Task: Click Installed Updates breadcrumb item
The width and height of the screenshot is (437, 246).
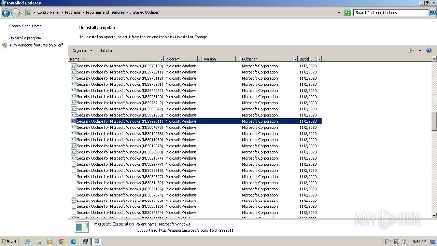Action: [144, 12]
